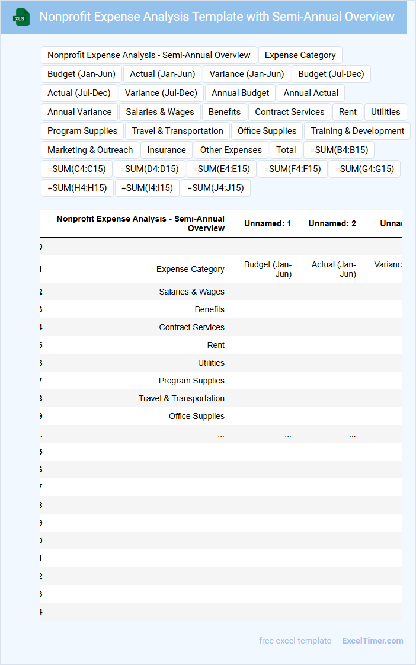Click the Salaries & Wages tag
The height and width of the screenshot is (665, 416).
(x=160, y=112)
